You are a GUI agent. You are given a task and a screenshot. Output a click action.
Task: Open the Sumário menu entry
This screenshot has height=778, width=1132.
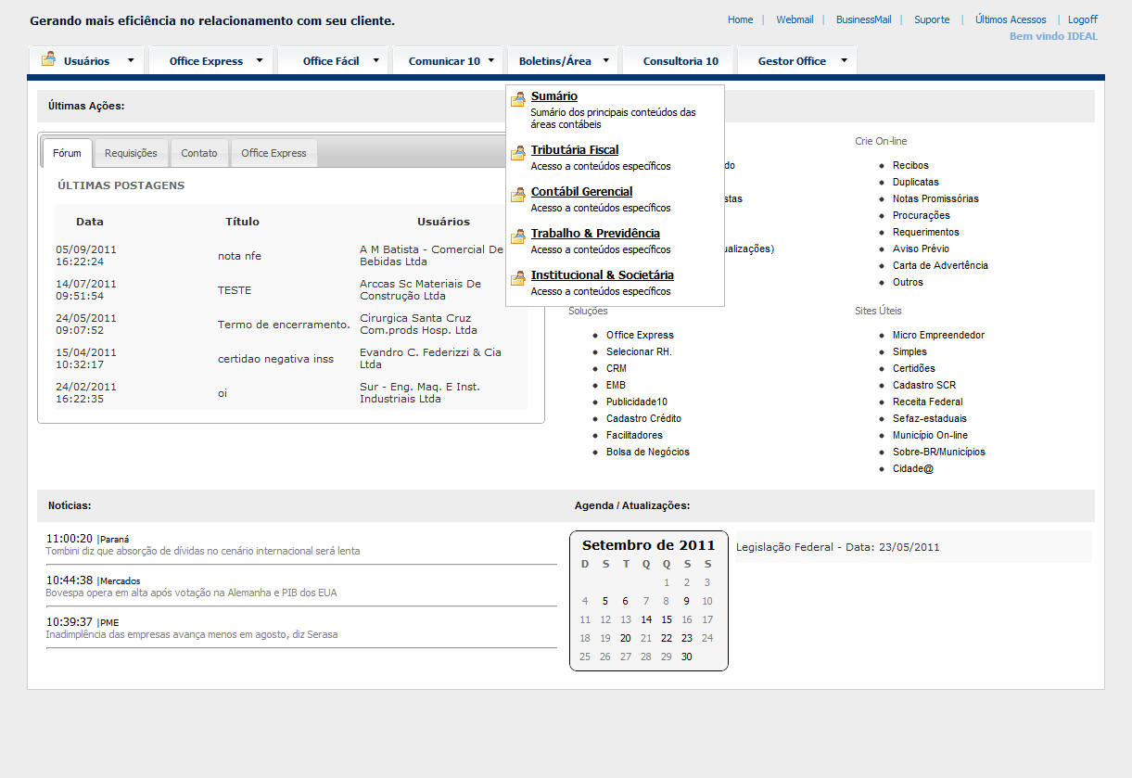554,96
